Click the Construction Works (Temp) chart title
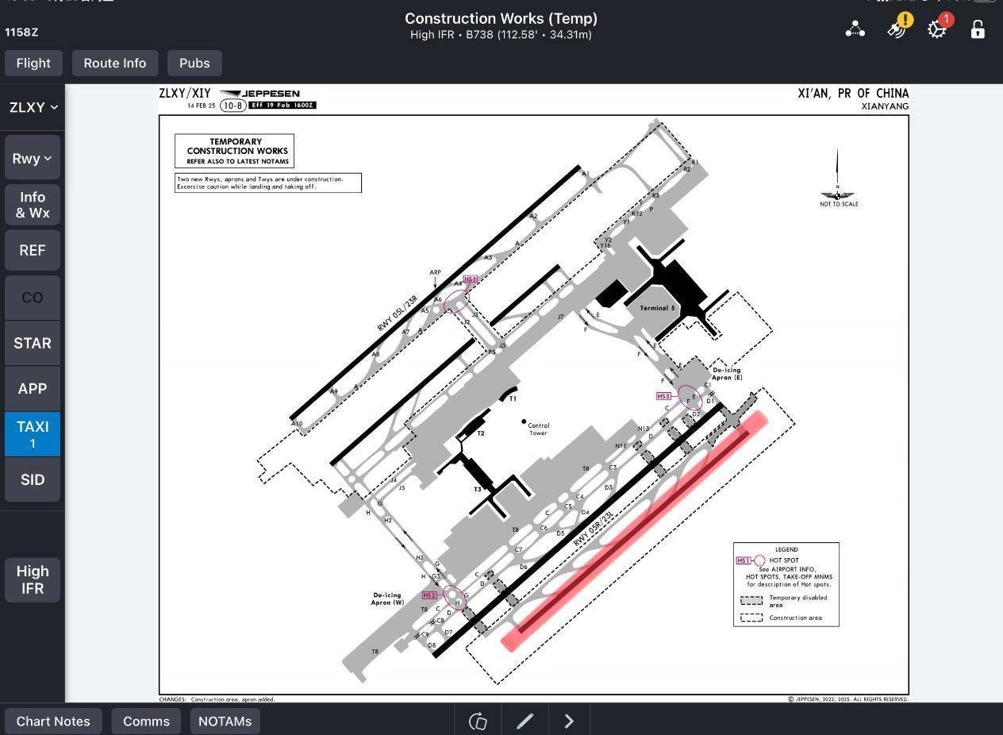Viewport: 1003px width, 735px height. pyautogui.click(x=501, y=18)
